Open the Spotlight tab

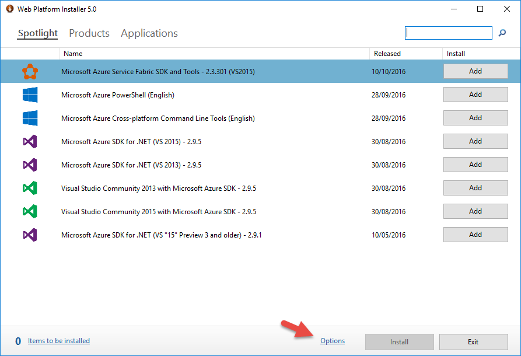[x=37, y=33]
